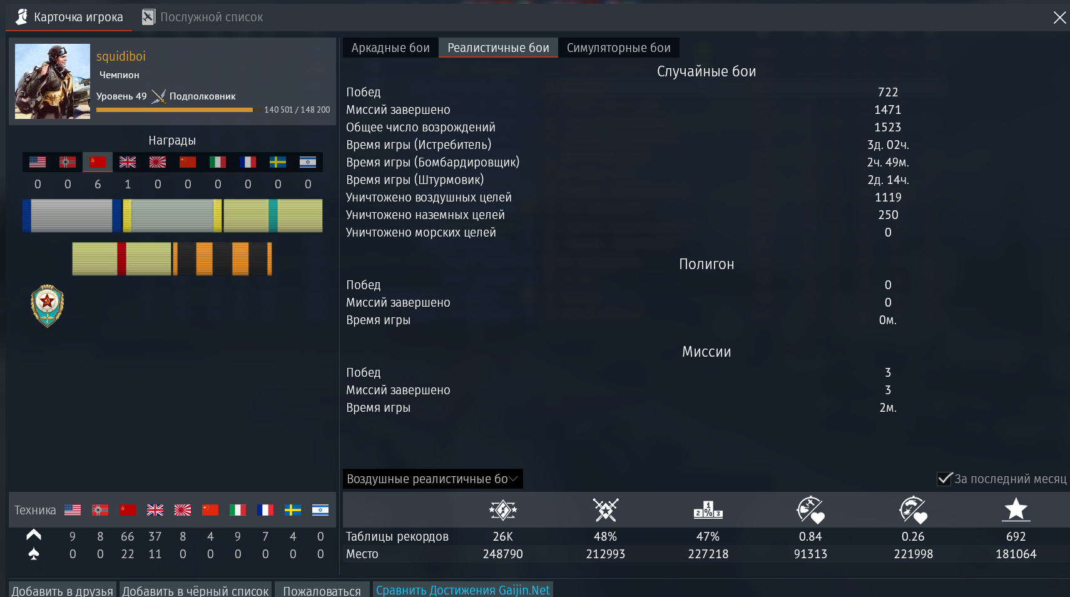Image resolution: width=1070 pixels, height=597 pixels.
Task: Click the kill ratio icon above 0.26
Action: coord(913,510)
